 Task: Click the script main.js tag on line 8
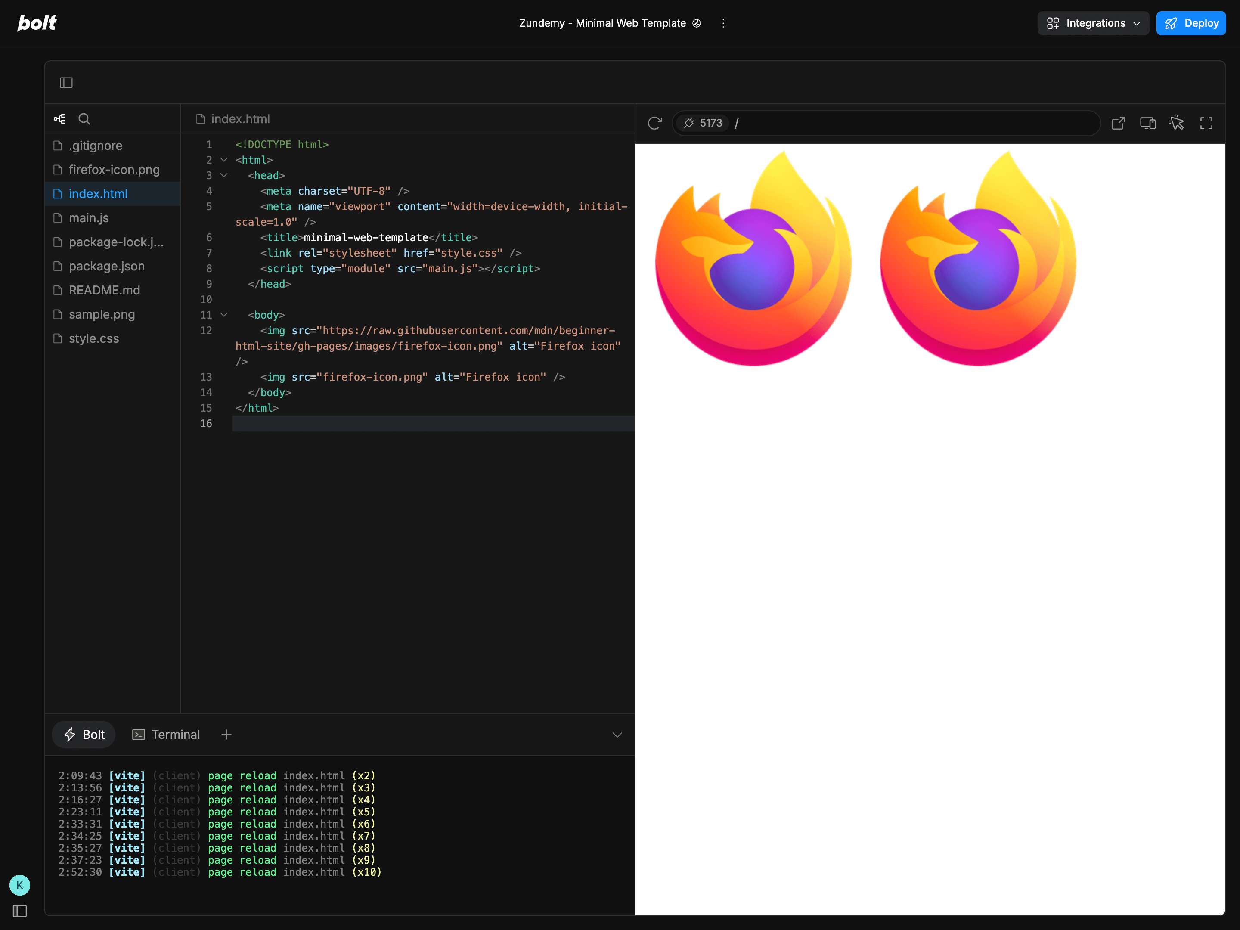coord(400,269)
